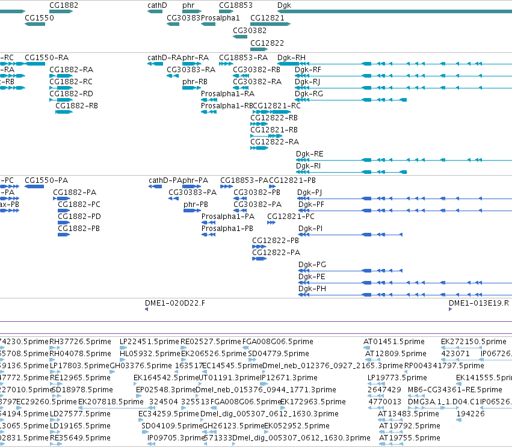Select transcript label phr-RA
This screenshot has width=512, height=447.
pyautogui.click(x=196, y=58)
